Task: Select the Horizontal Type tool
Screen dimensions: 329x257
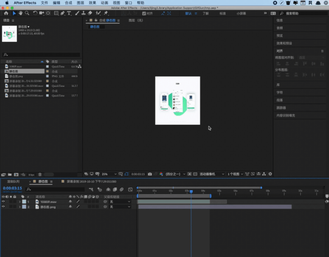Action: pyautogui.click(x=69, y=13)
